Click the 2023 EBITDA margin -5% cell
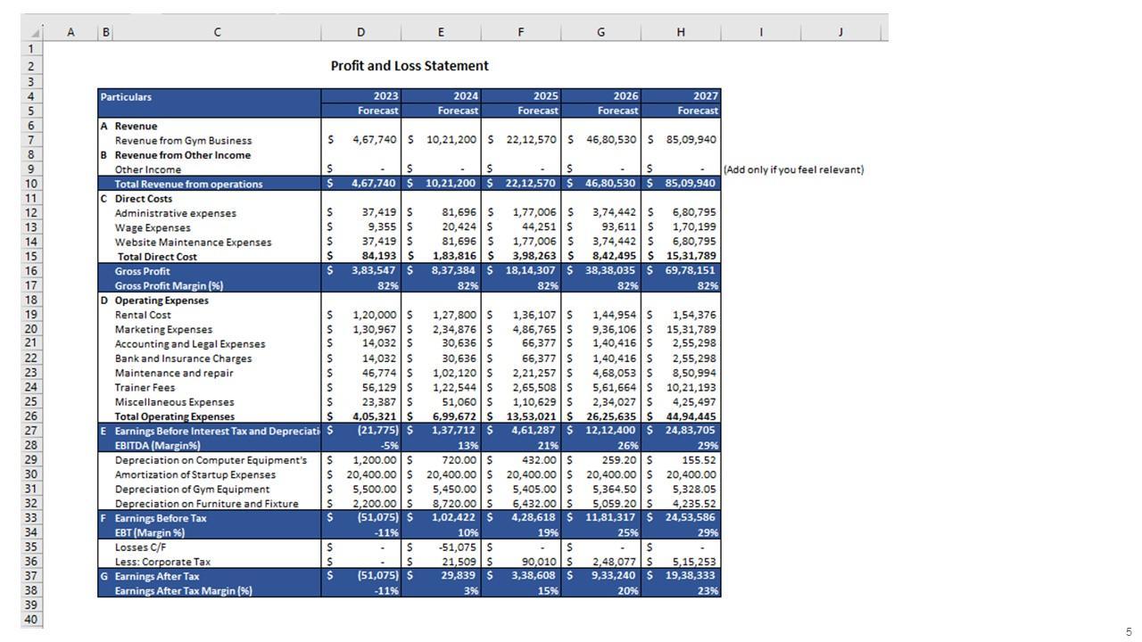The width and height of the screenshot is (1142, 642). point(389,446)
